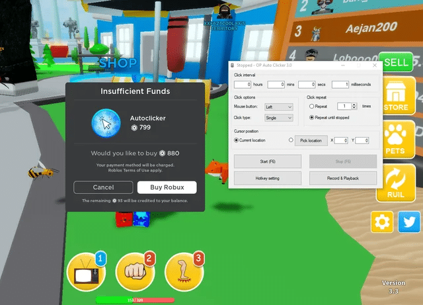Open Record & Playback
This screenshot has height=305, width=423.
(x=343, y=178)
